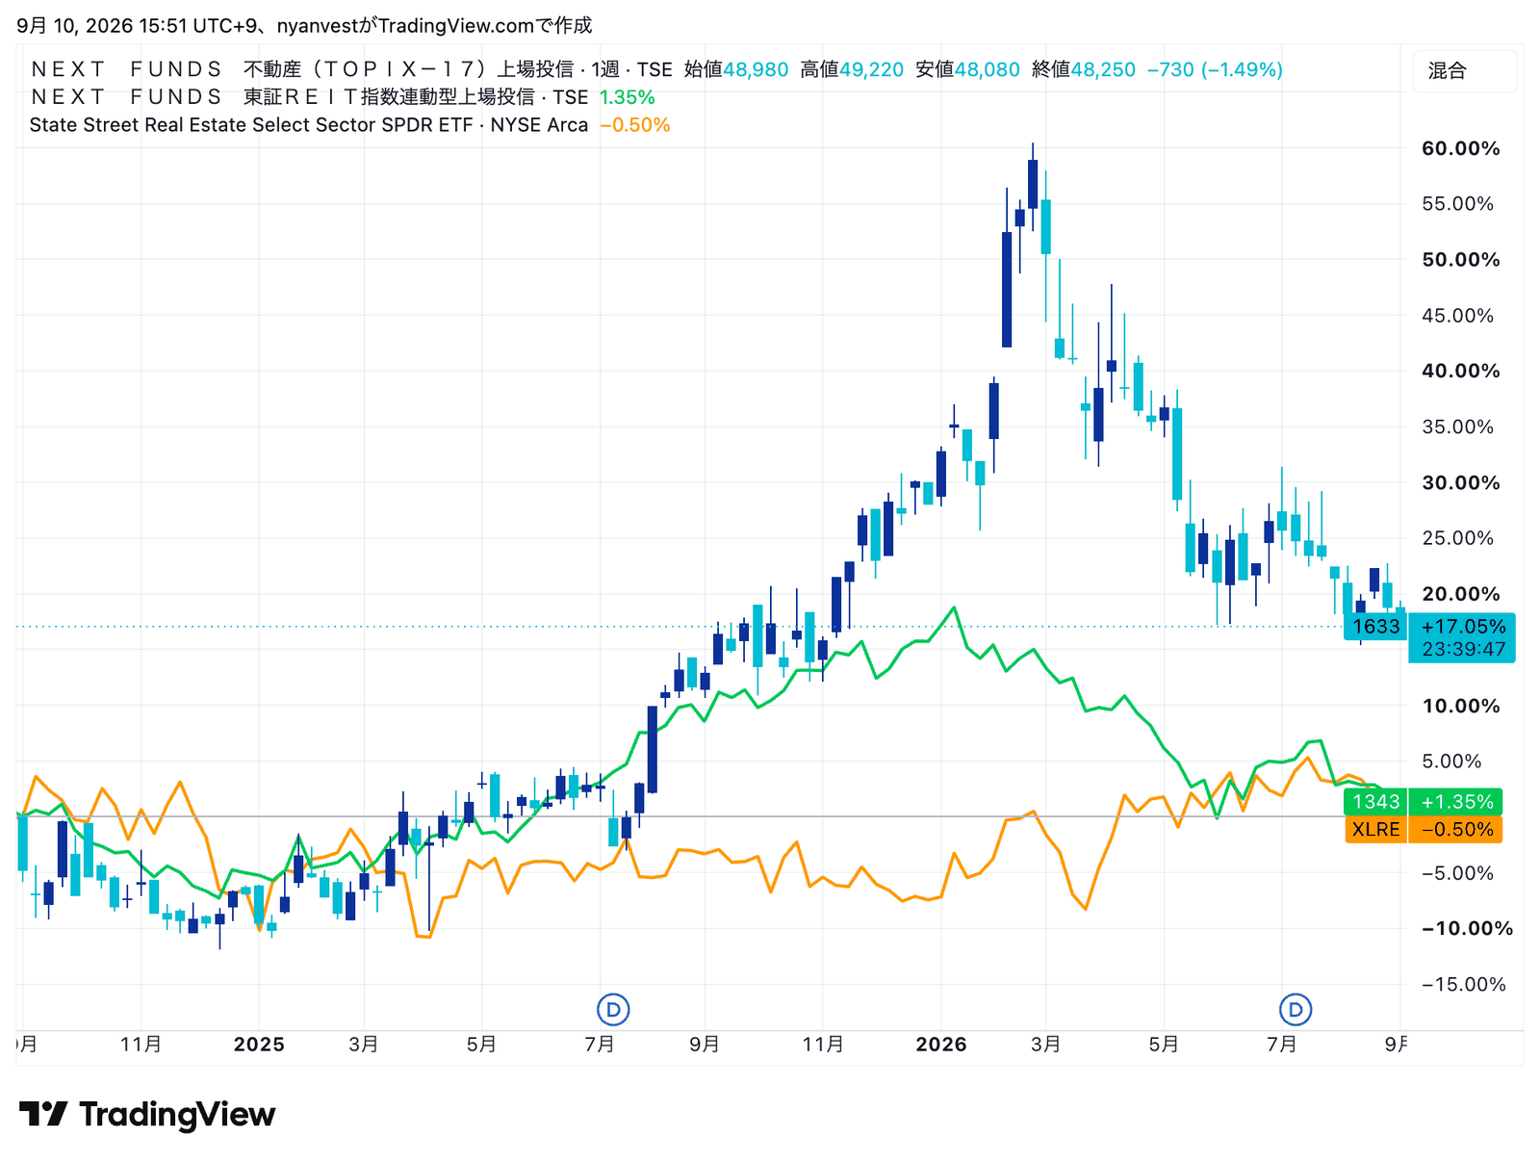1540x1163 pixels.
Task: Click the 1343 green price label
Action: click(x=1375, y=802)
